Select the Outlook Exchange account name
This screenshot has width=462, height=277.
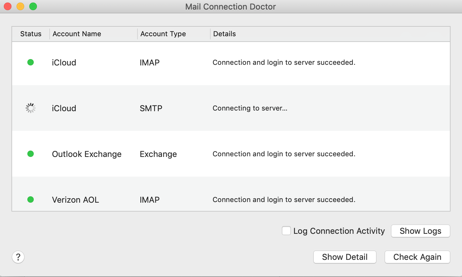(87, 154)
